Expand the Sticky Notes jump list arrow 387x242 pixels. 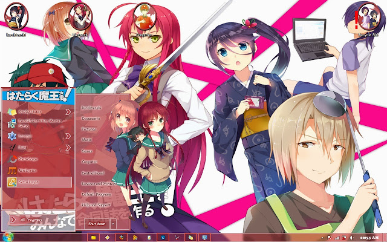point(68,112)
